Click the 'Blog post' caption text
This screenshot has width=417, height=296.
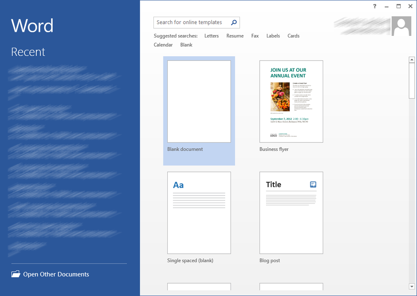pos(270,261)
